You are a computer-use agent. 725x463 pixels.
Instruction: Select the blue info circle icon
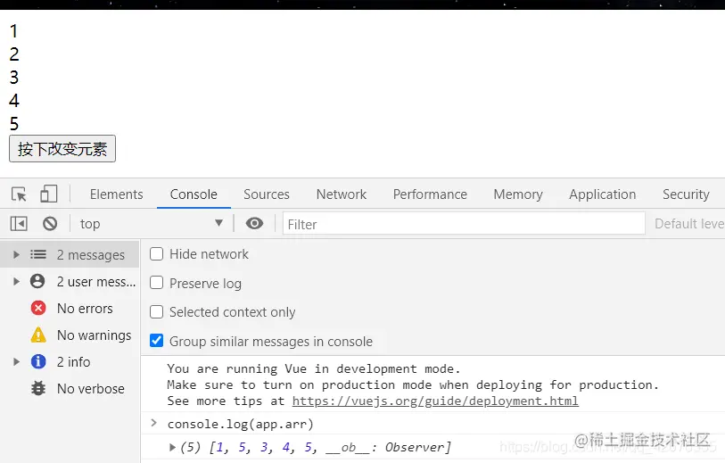[x=38, y=361]
